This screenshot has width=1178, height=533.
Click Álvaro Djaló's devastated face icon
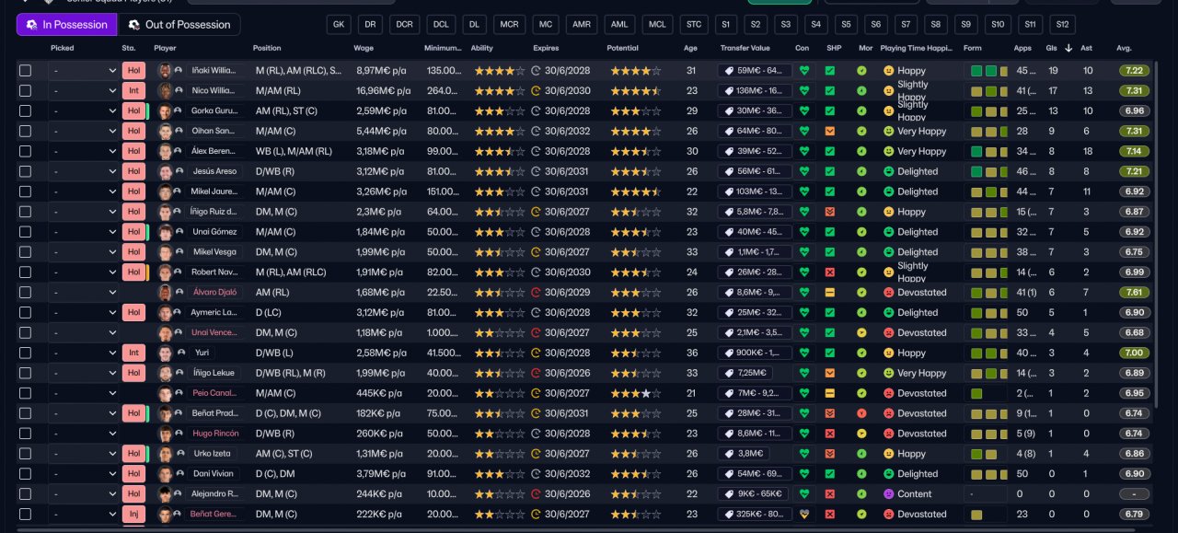tap(889, 293)
